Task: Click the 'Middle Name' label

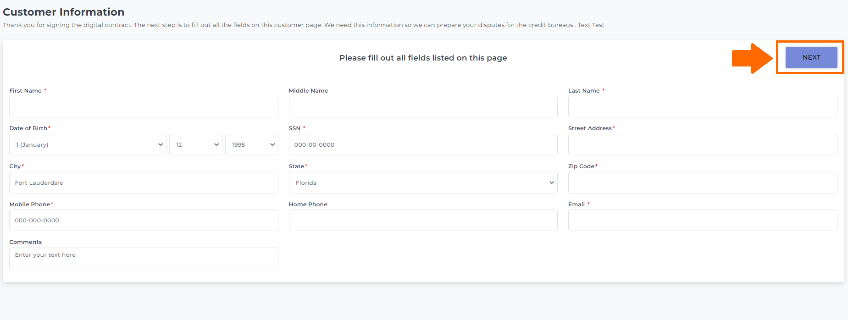Action: [308, 91]
